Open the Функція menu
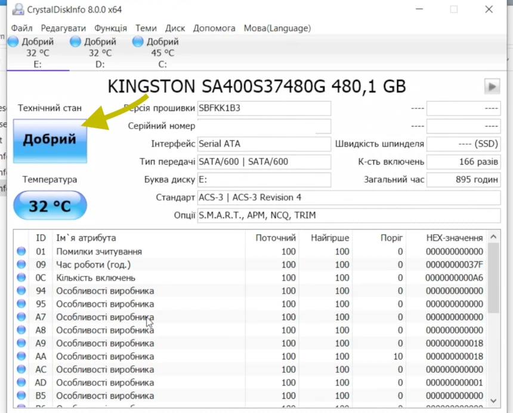Screen dimensions: 513x413 (110, 28)
